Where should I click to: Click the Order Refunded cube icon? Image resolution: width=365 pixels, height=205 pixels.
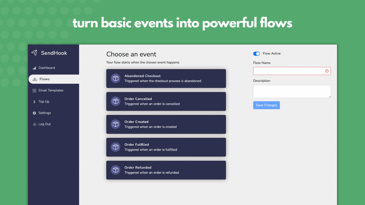click(115, 170)
